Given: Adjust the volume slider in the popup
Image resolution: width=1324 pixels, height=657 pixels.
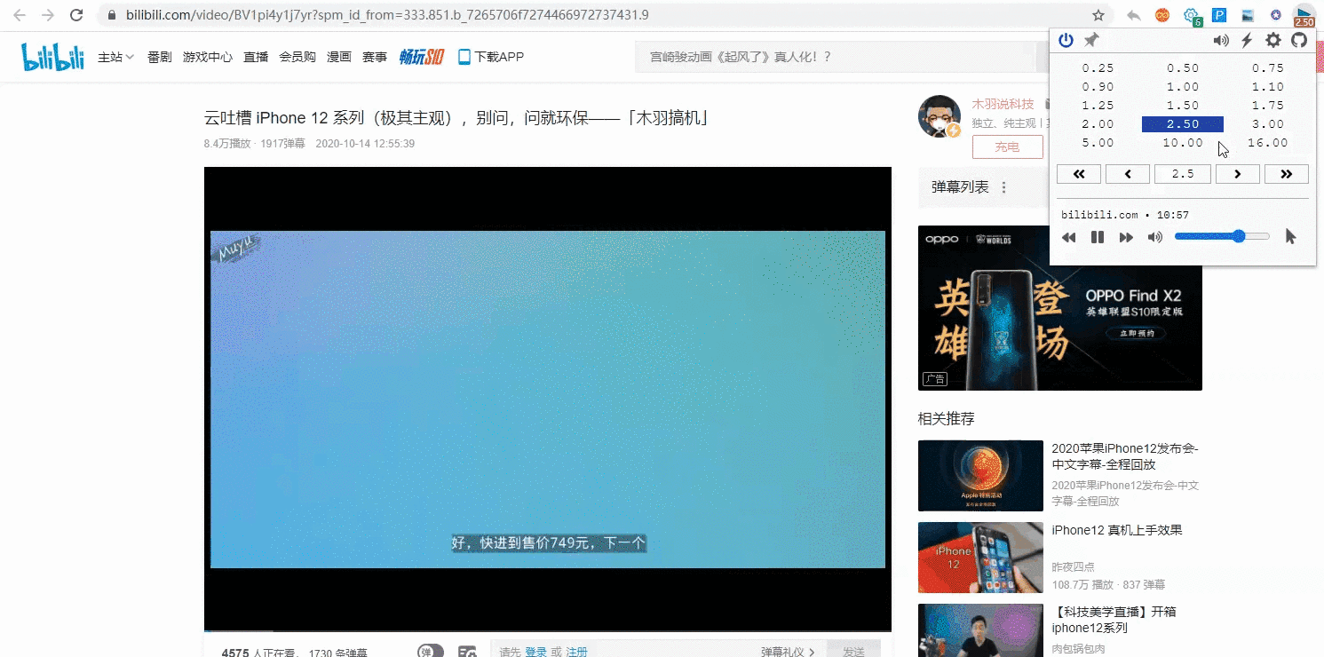Looking at the screenshot, I should click(1222, 236).
